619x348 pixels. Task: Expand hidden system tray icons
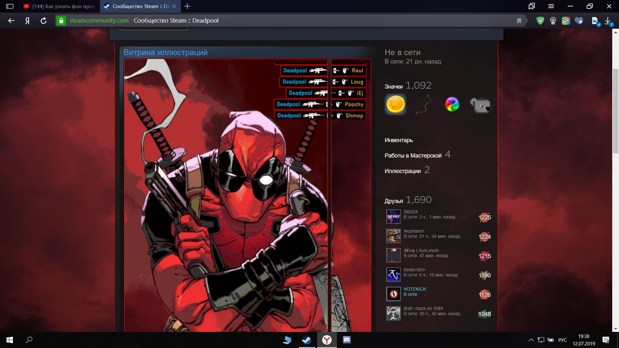click(x=531, y=340)
